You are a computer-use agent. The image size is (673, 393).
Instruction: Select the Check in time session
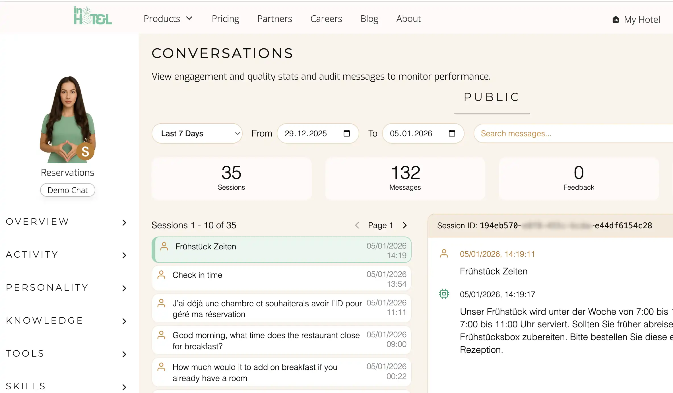pyautogui.click(x=282, y=278)
